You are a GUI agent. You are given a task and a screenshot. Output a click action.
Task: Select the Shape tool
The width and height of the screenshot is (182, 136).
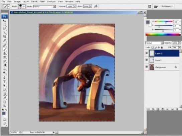pos(4,89)
